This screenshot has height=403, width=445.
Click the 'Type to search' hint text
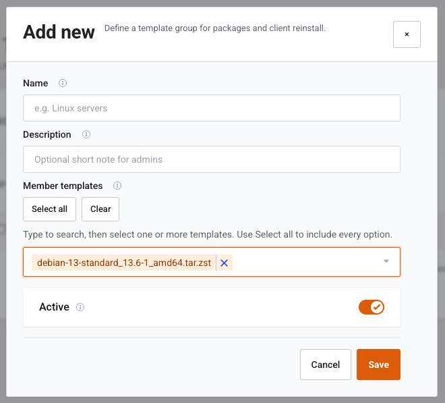208,234
